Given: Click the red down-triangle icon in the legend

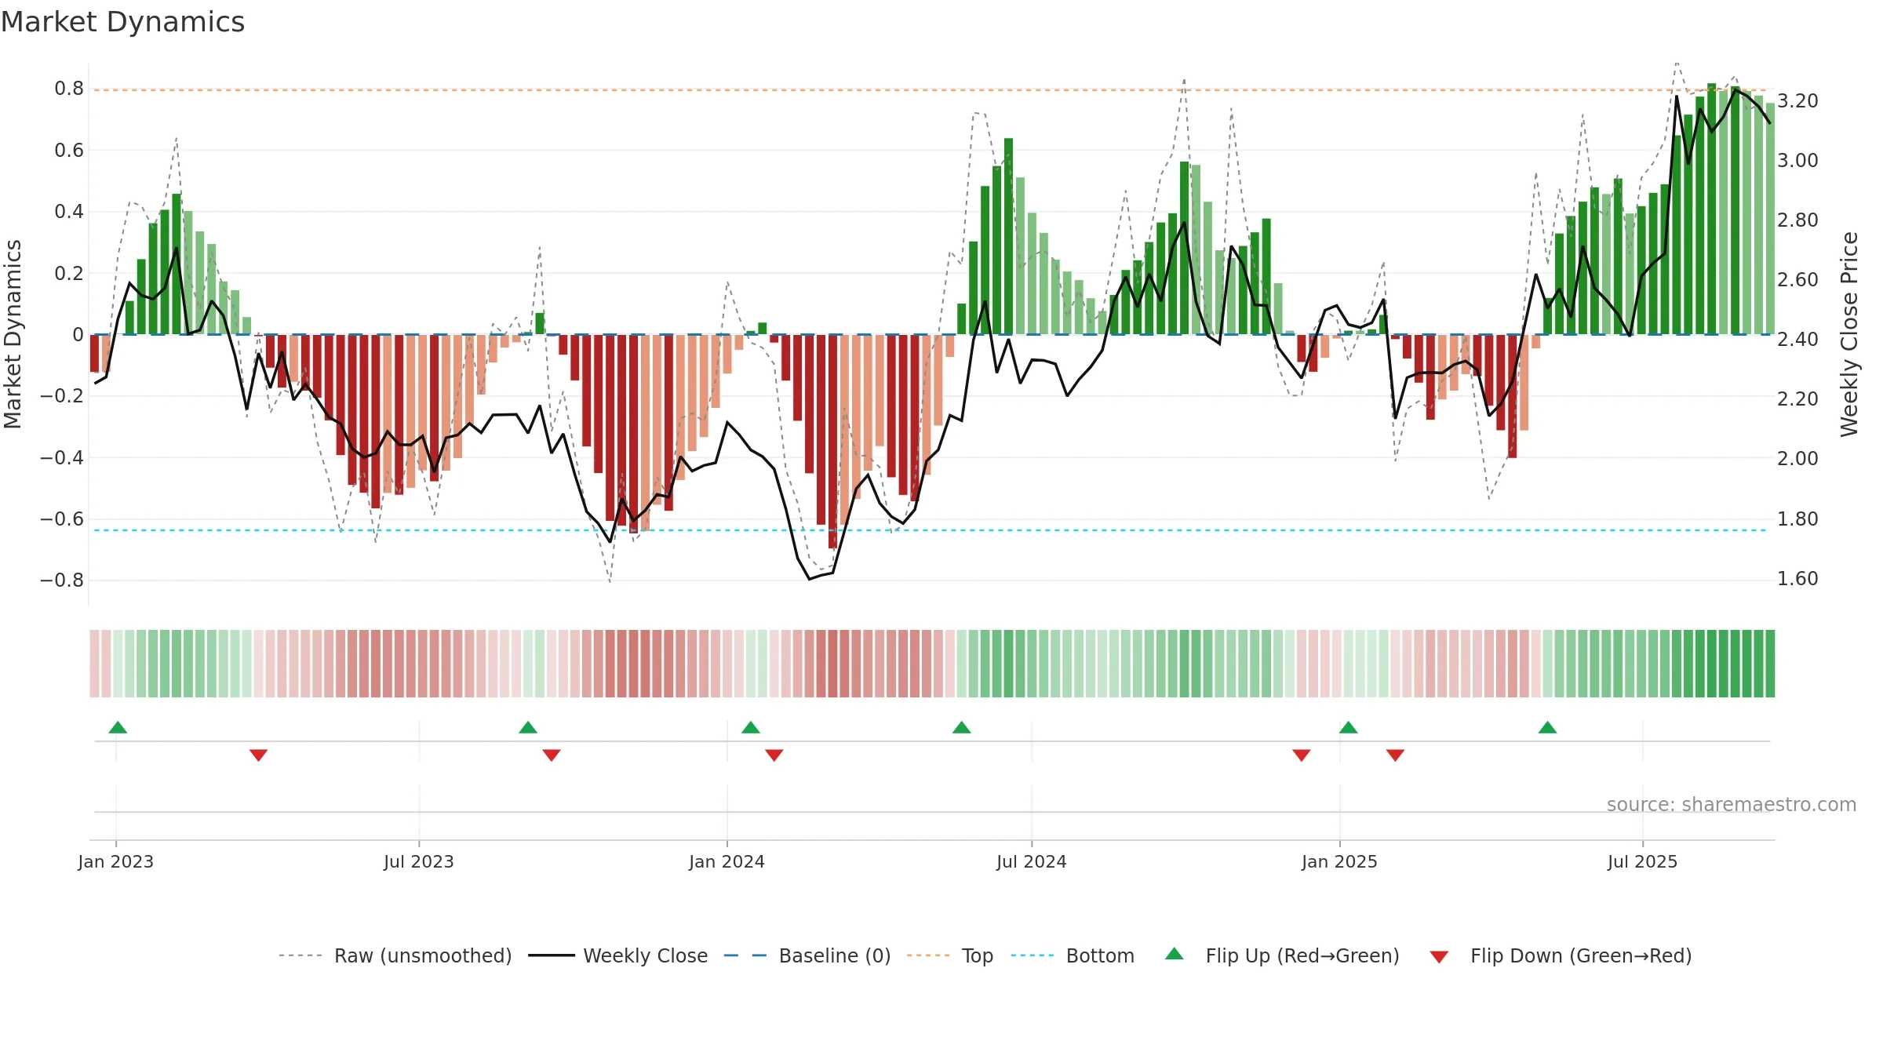Looking at the screenshot, I should click(1439, 957).
